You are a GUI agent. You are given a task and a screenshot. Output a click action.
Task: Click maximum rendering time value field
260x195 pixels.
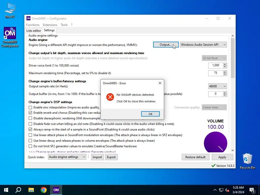click(x=216, y=73)
